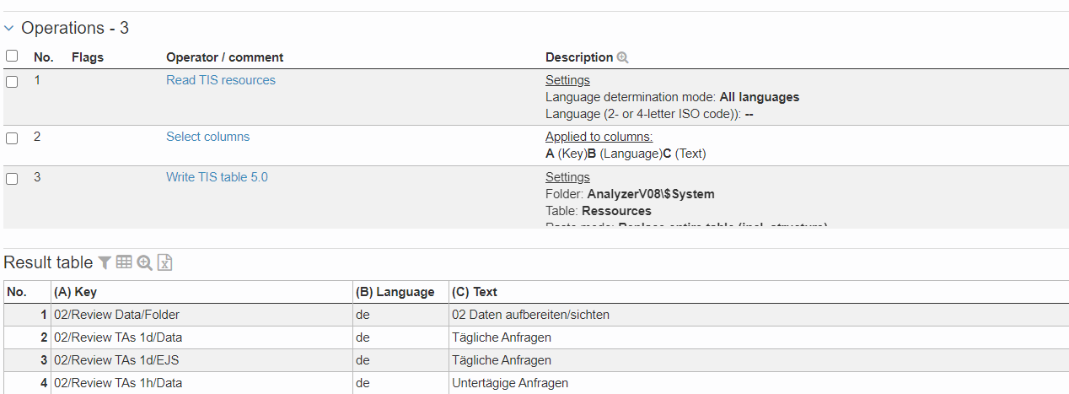The image size is (1069, 394).
Task: Click the Description column header
Action: [x=579, y=57]
